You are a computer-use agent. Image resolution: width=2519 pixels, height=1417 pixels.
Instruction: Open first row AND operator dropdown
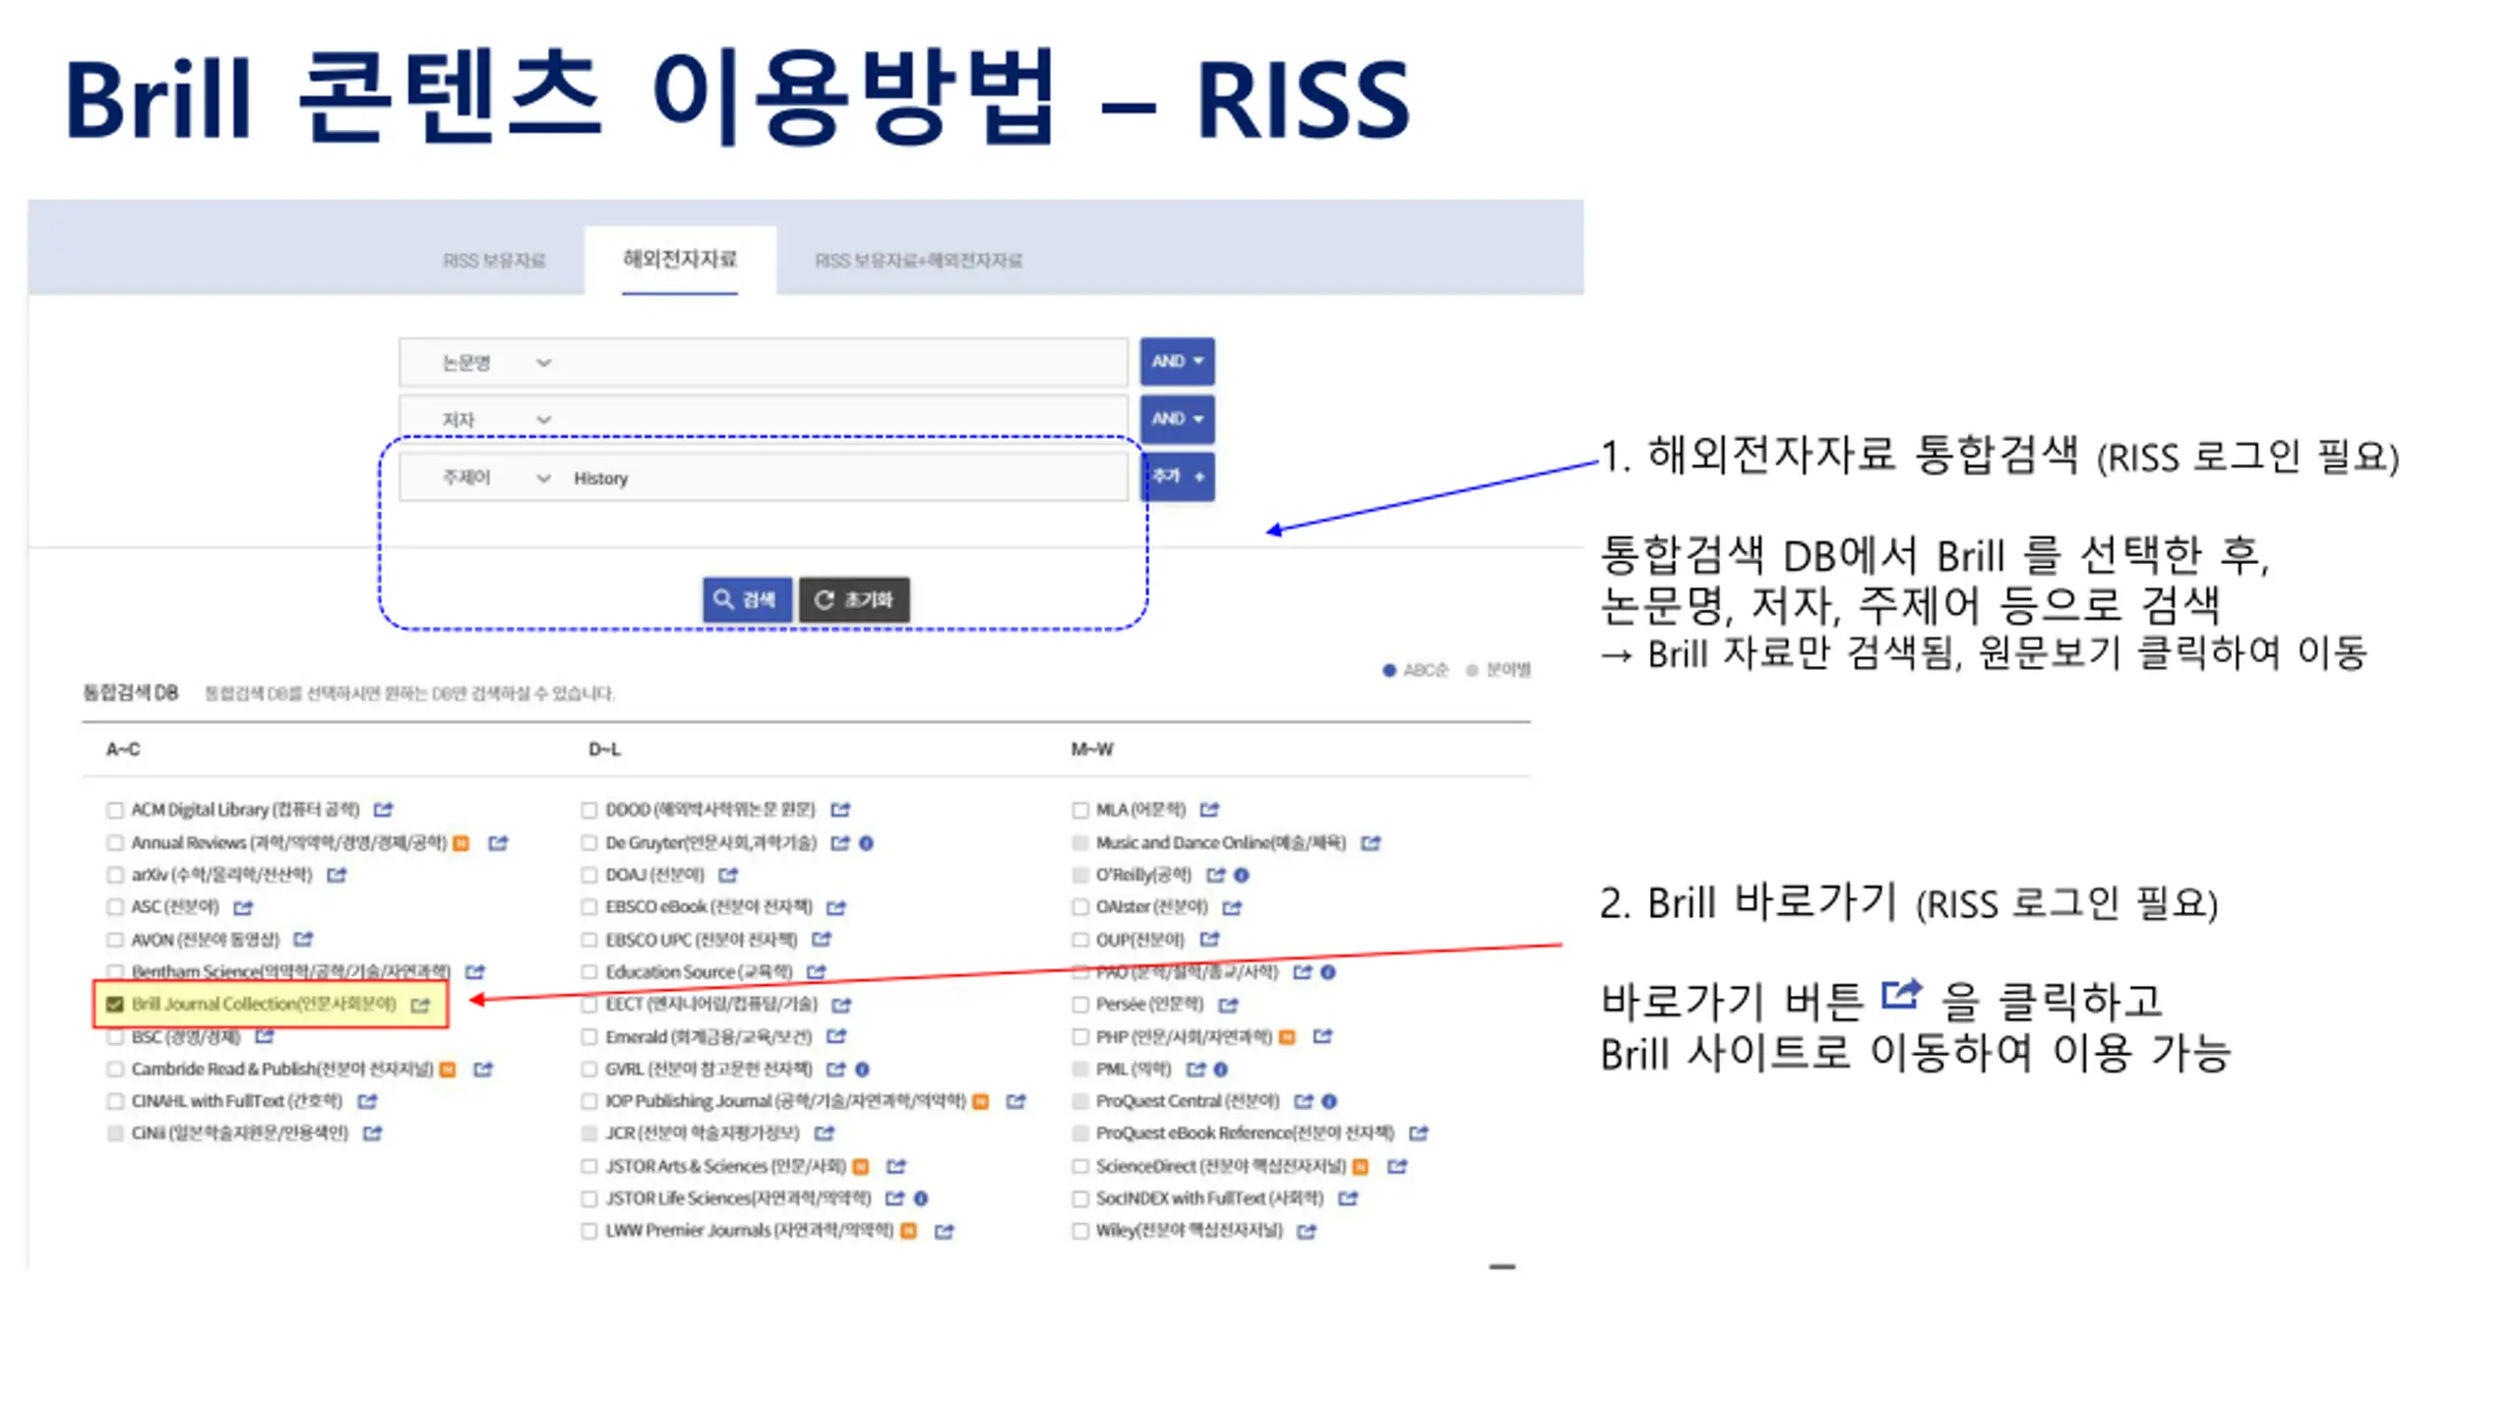pos(1177,361)
